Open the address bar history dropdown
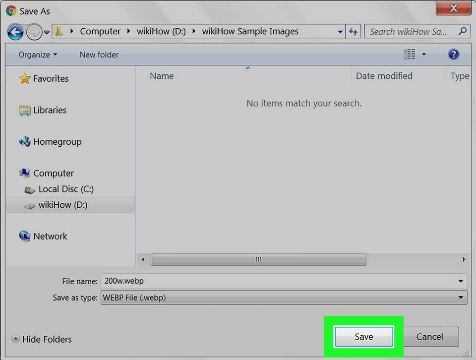 340,32
